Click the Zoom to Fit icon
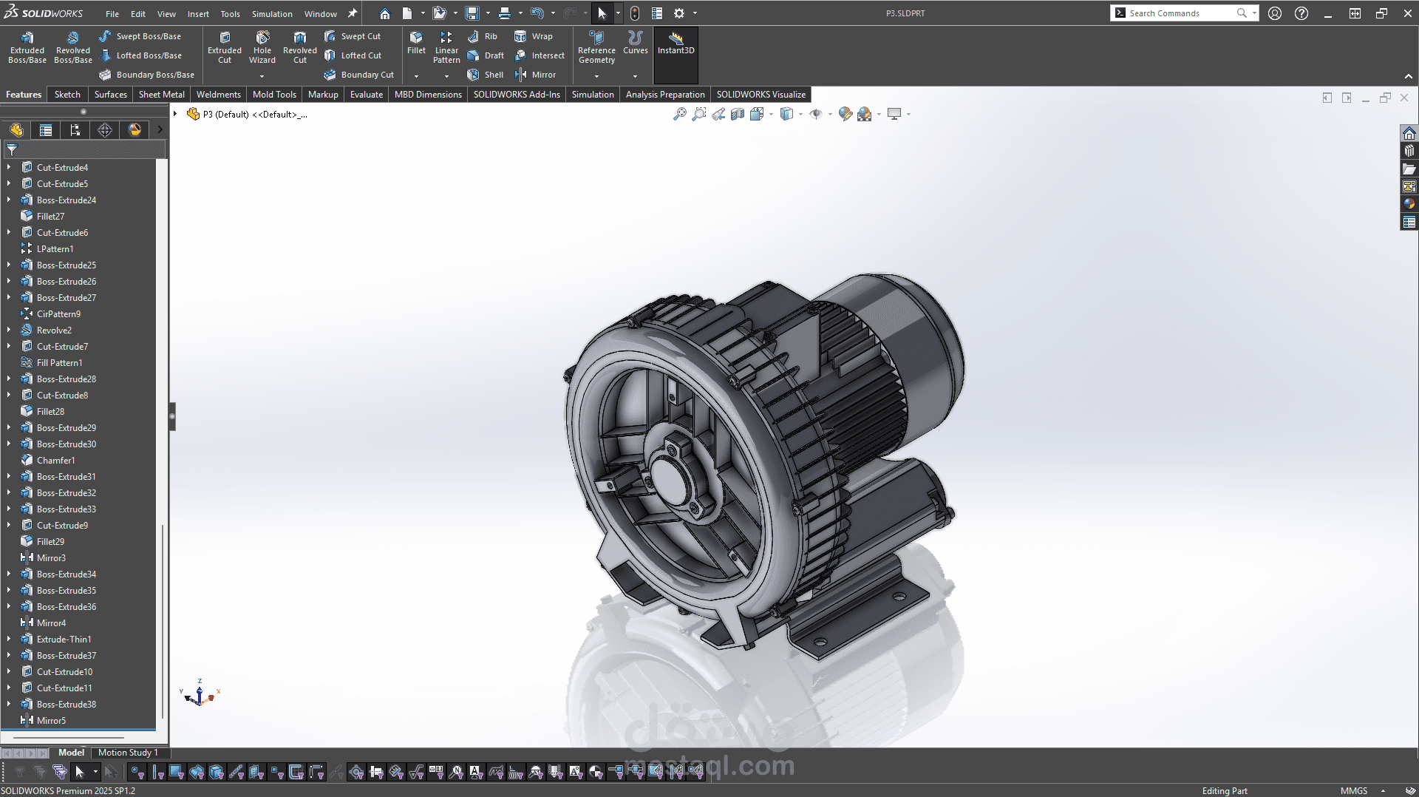 click(679, 114)
